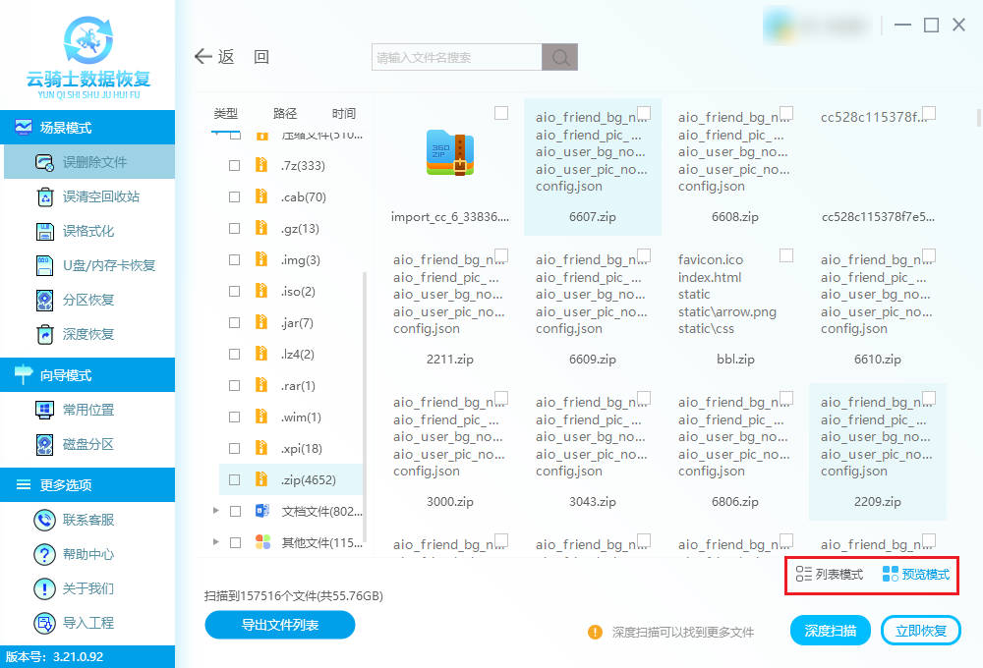Switch to 列表模式 list view icon
The height and width of the screenshot is (668, 983).
[804, 574]
